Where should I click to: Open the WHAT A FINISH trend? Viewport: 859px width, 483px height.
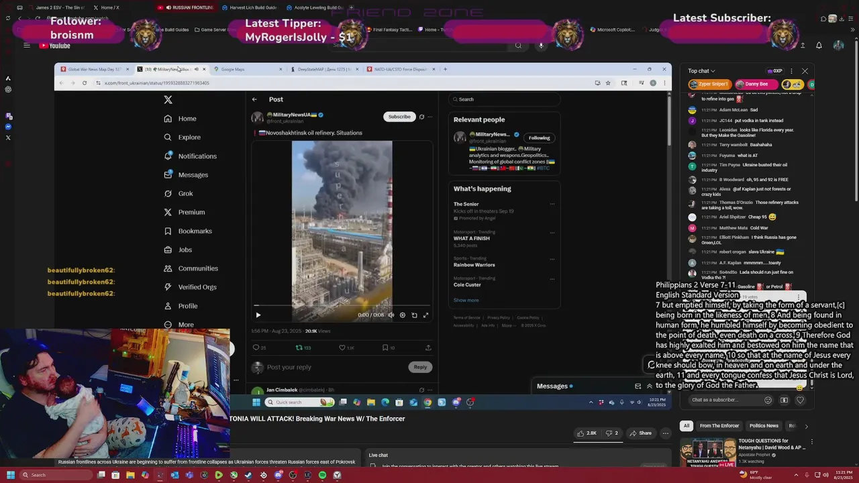(x=471, y=238)
